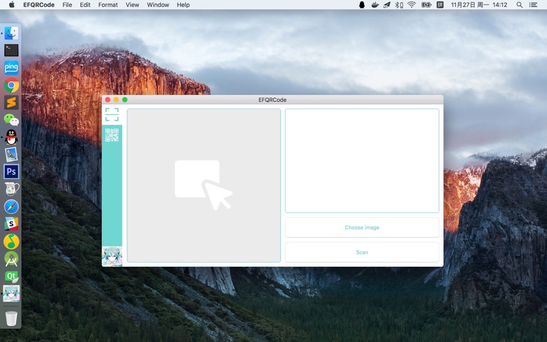The height and width of the screenshot is (342, 547).
Task: Select the QR scan mode icon
Action: [x=112, y=115]
